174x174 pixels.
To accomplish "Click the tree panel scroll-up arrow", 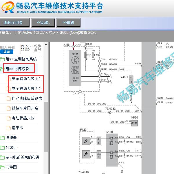I will point(46,44).
